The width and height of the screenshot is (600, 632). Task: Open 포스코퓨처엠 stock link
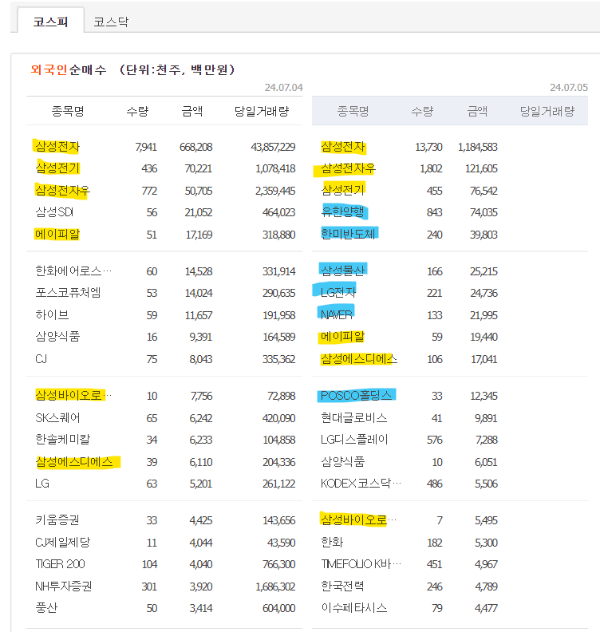coord(68,293)
